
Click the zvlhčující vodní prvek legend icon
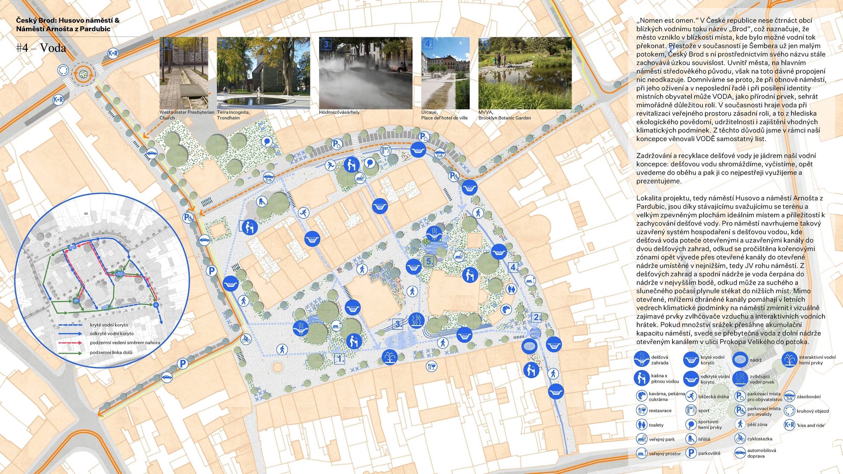click(740, 378)
